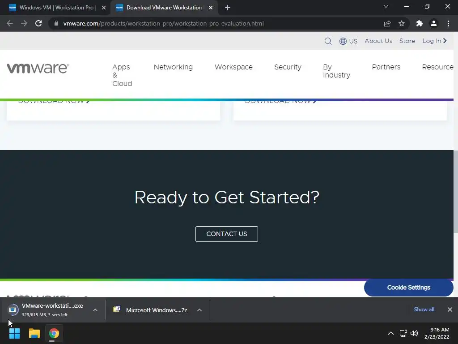This screenshot has width=458, height=344.
Task: Open site search magnifier icon
Action: pyautogui.click(x=328, y=41)
